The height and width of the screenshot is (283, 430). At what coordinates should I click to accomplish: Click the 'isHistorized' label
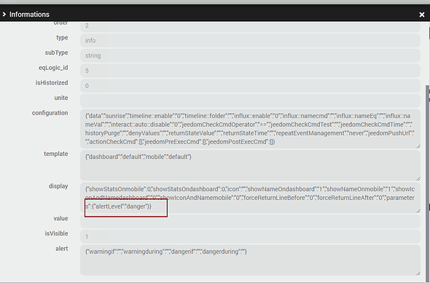click(x=52, y=82)
